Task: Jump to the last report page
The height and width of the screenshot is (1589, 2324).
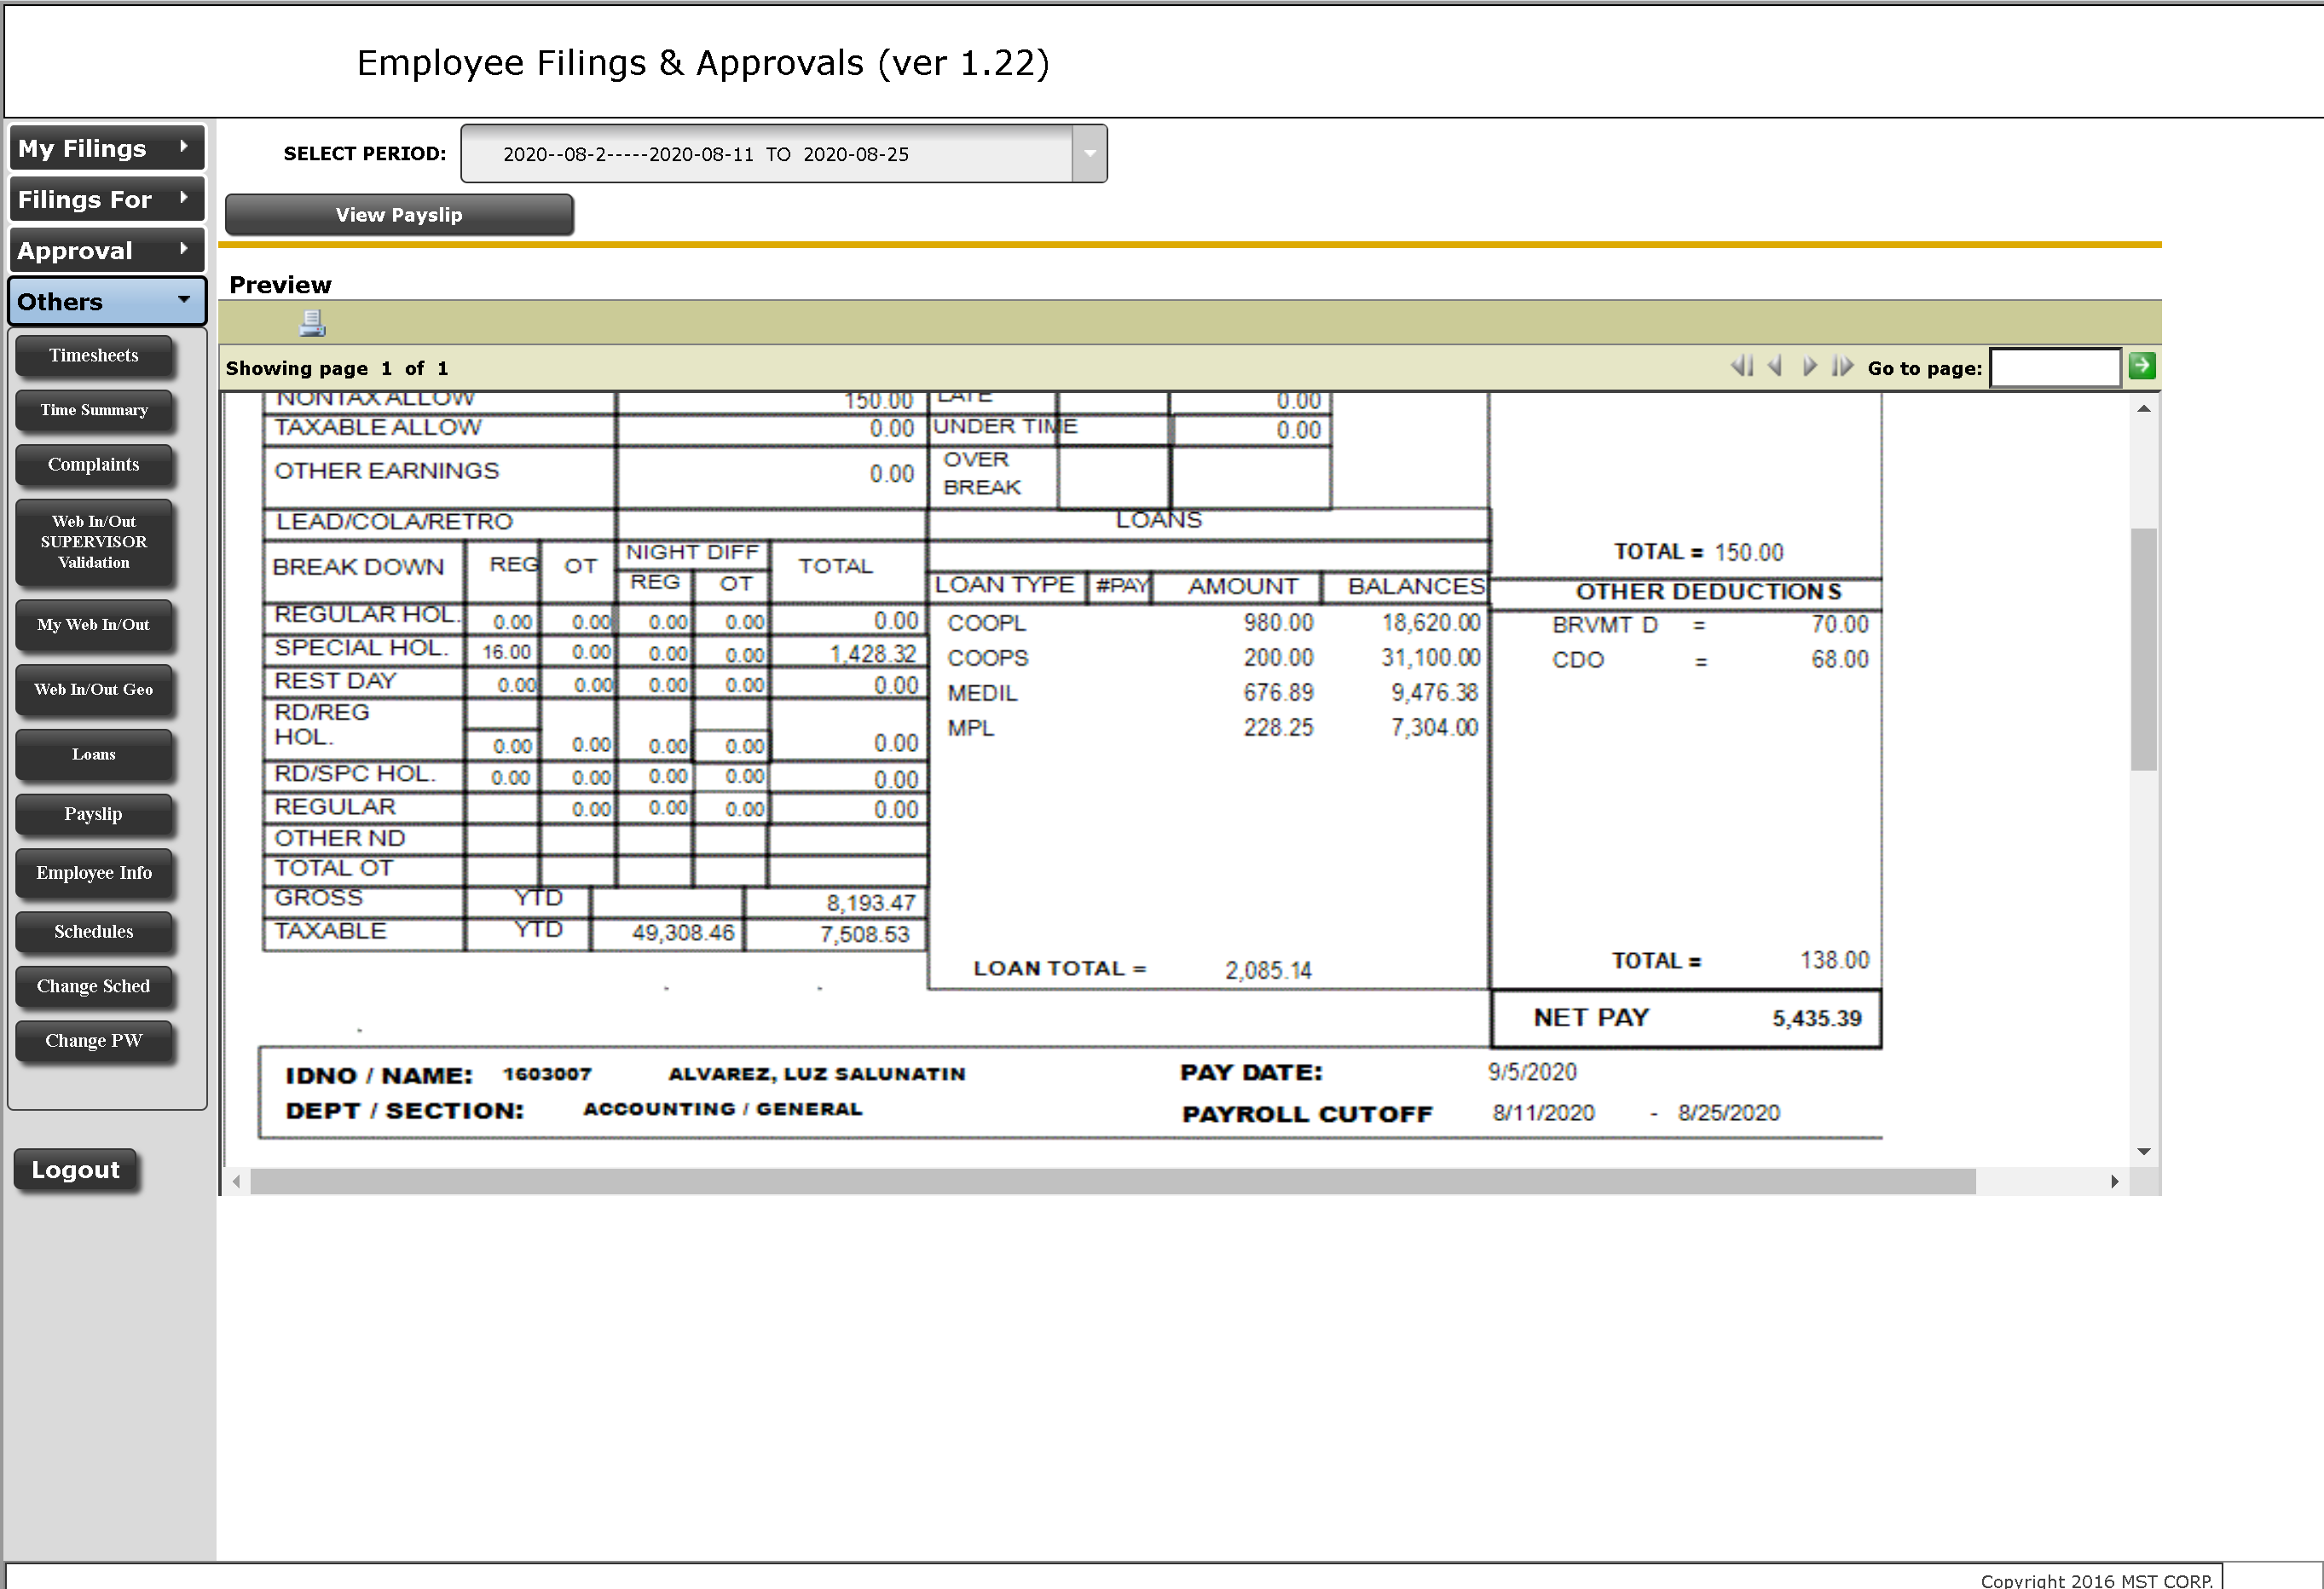Action: point(1842,367)
